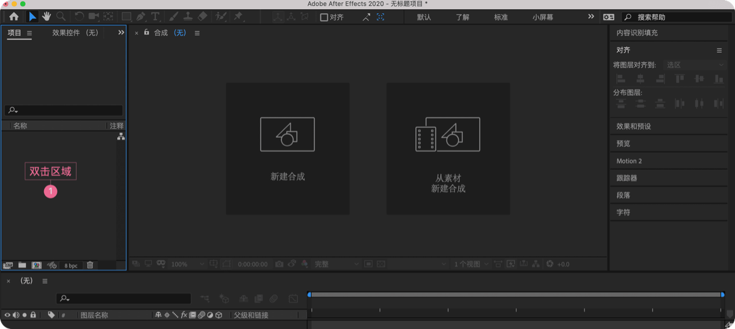This screenshot has width=735, height=329.
Task: Create a new folder in Project panel
Action: [x=22, y=265]
